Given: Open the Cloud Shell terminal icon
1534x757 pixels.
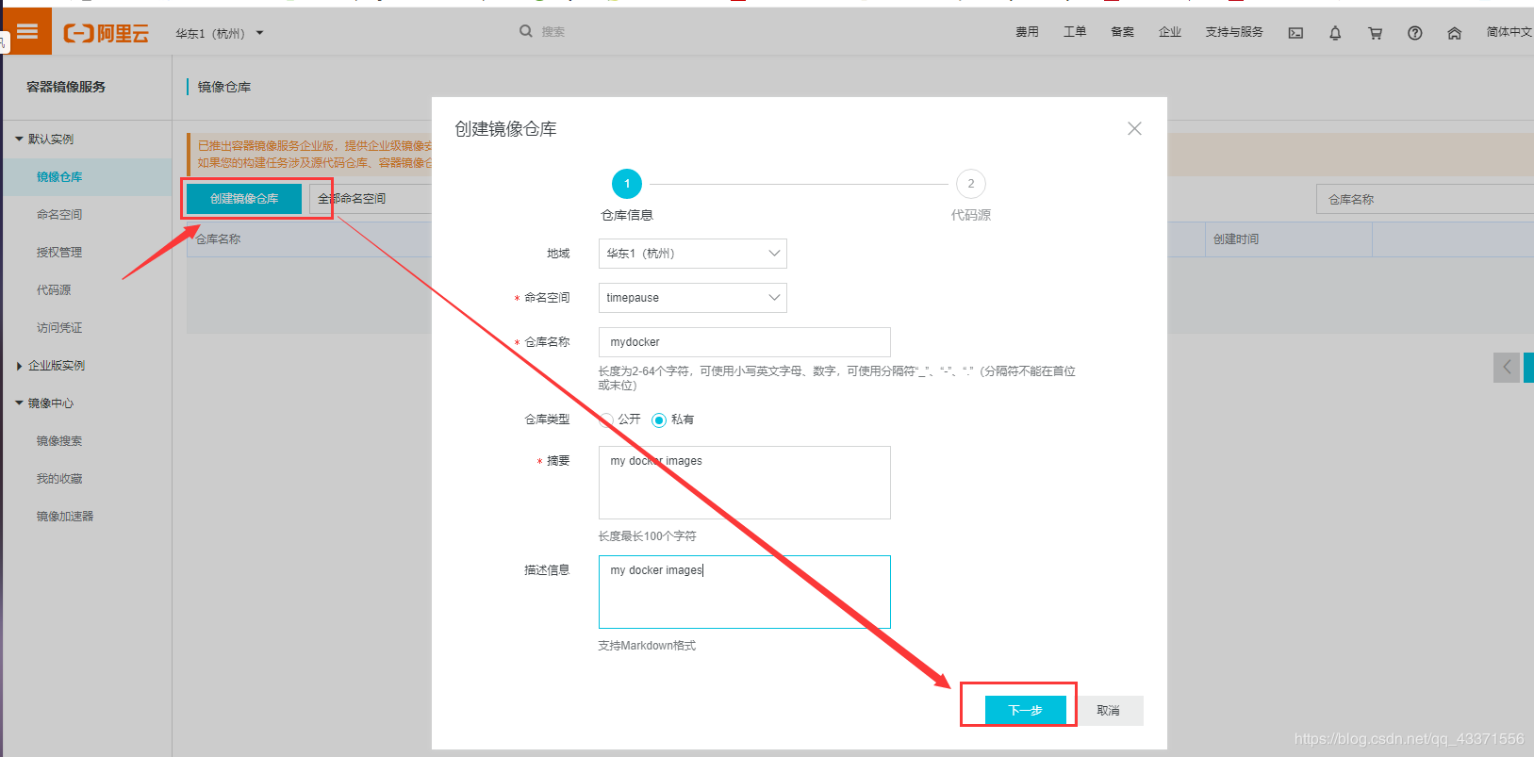Looking at the screenshot, I should [x=1295, y=33].
